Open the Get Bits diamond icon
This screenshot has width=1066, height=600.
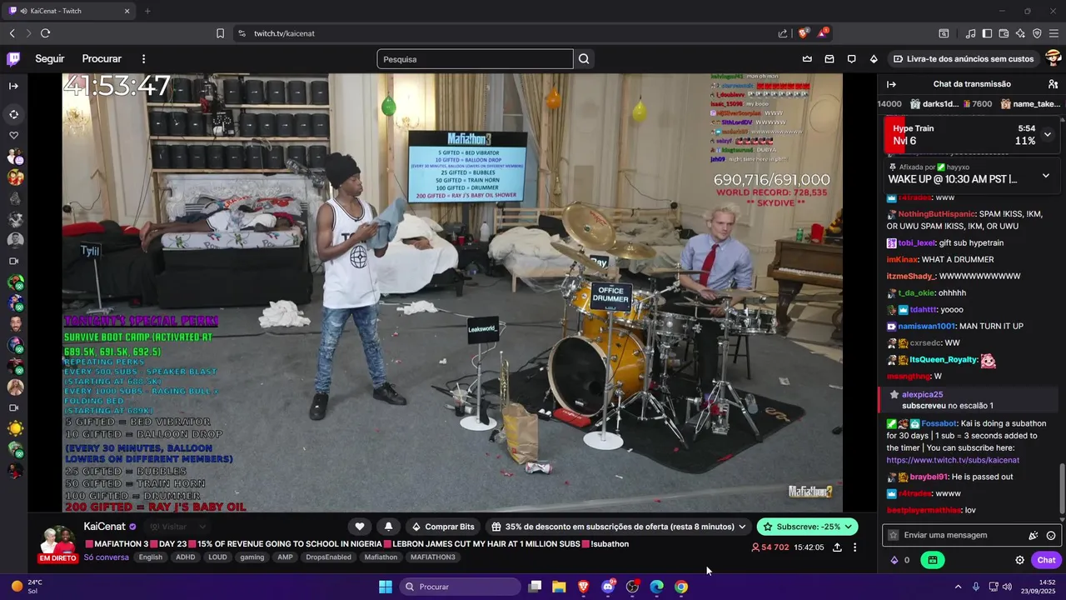(874, 59)
